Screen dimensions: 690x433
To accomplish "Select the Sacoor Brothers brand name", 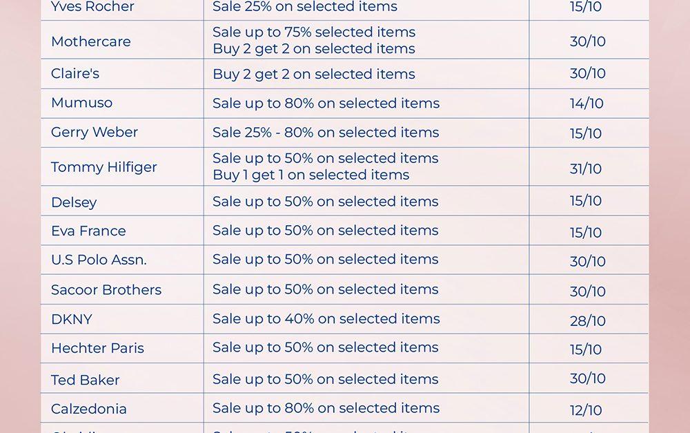I will point(106,290).
